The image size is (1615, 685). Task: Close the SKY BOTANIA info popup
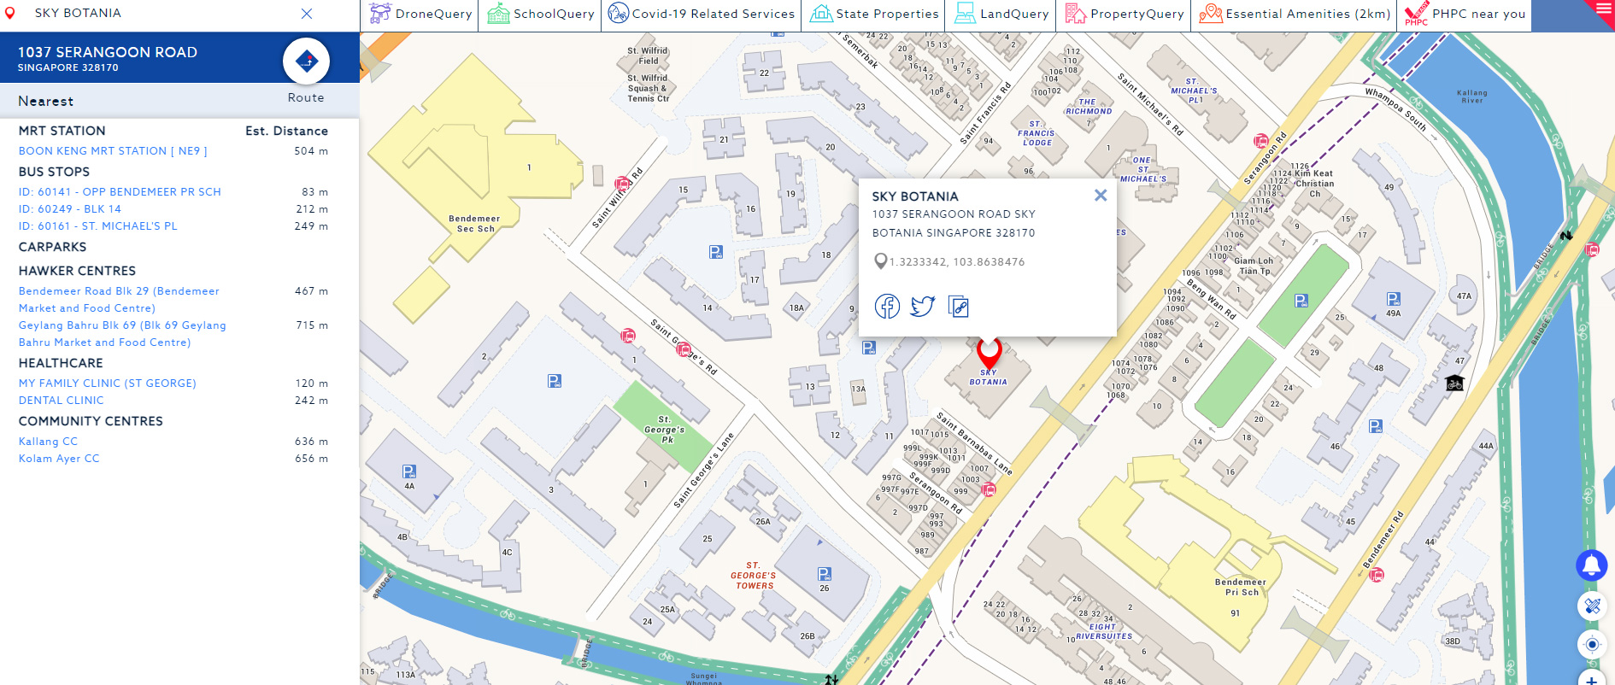1101,196
